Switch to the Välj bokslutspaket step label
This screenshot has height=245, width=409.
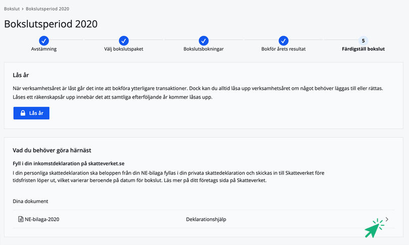point(124,49)
